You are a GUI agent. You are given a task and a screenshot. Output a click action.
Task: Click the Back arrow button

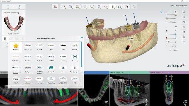coord(8,7)
